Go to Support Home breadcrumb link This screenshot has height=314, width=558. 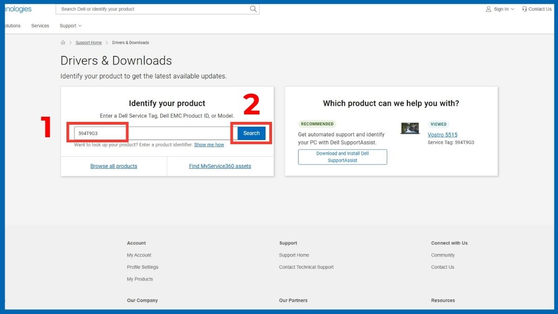[x=88, y=43]
